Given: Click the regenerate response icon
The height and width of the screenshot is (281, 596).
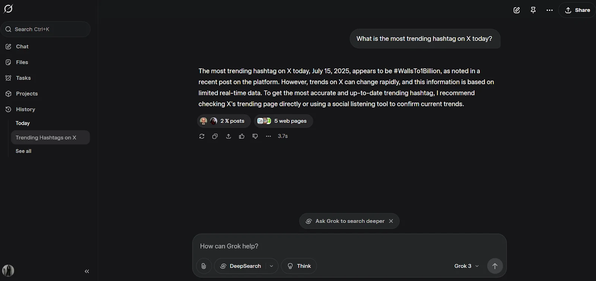Looking at the screenshot, I should (x=202, y=136).
